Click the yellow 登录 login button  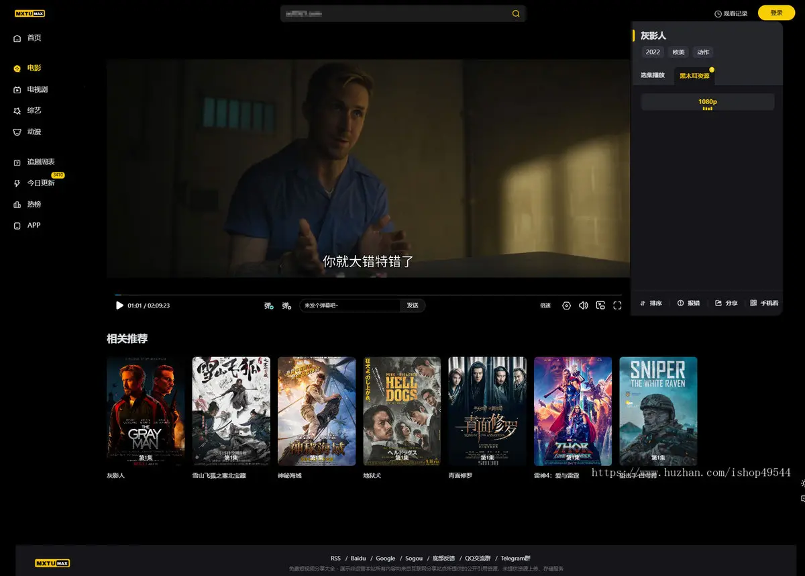776,13
